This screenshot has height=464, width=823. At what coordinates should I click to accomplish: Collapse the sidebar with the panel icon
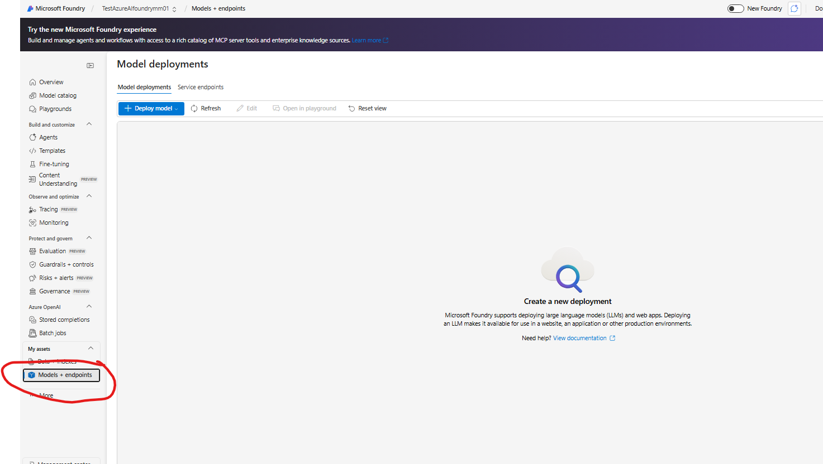click(90, 66)
